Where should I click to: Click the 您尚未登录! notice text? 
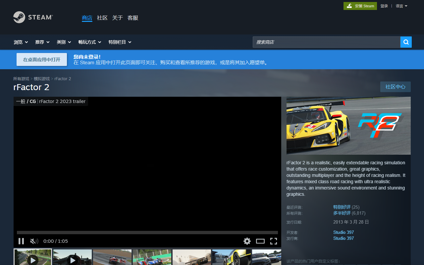tap(87, 57)
